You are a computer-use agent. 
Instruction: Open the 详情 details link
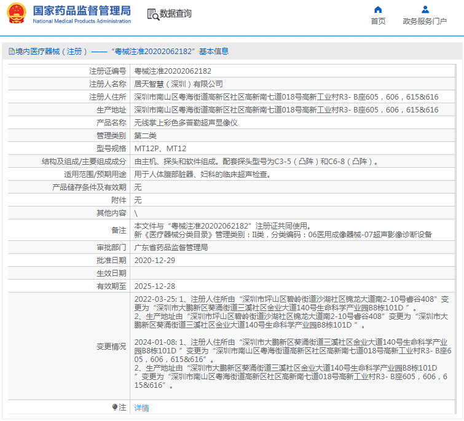(x=141, y=408)
